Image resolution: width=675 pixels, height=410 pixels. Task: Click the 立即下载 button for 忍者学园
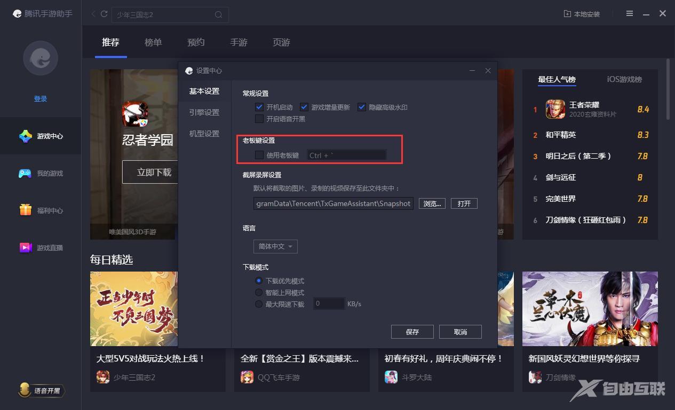point(154,172)
